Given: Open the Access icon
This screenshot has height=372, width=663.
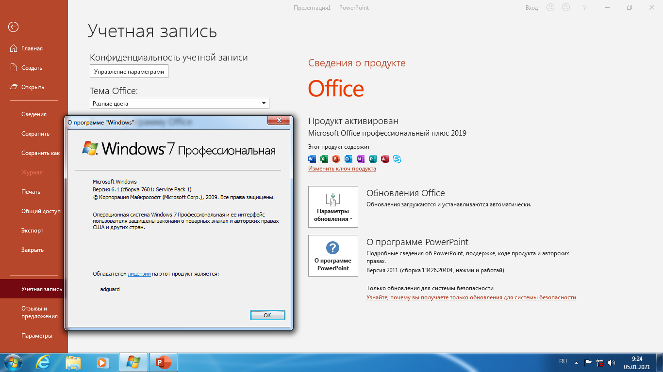Looking at the screenshot, I should pos(384,159).
